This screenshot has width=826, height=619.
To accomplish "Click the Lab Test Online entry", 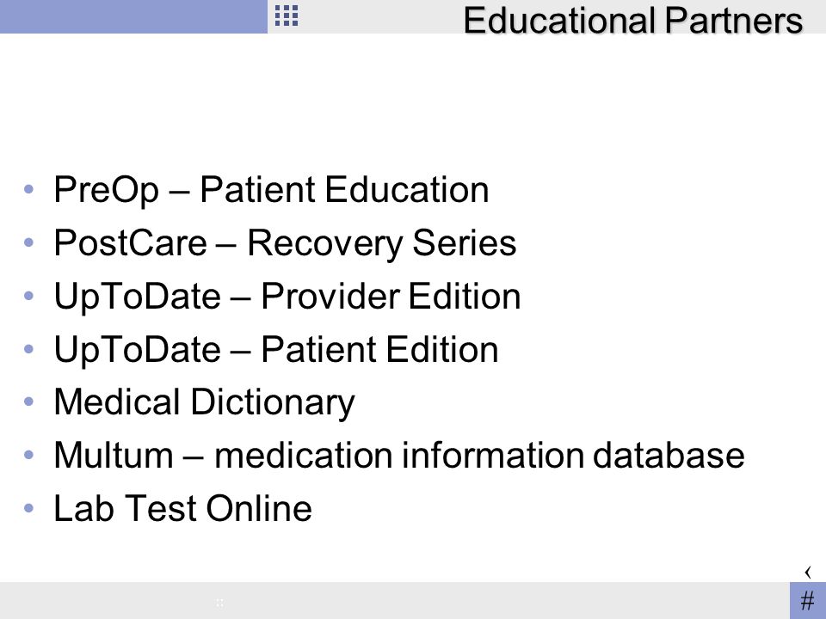I will (x=182, y=508).
